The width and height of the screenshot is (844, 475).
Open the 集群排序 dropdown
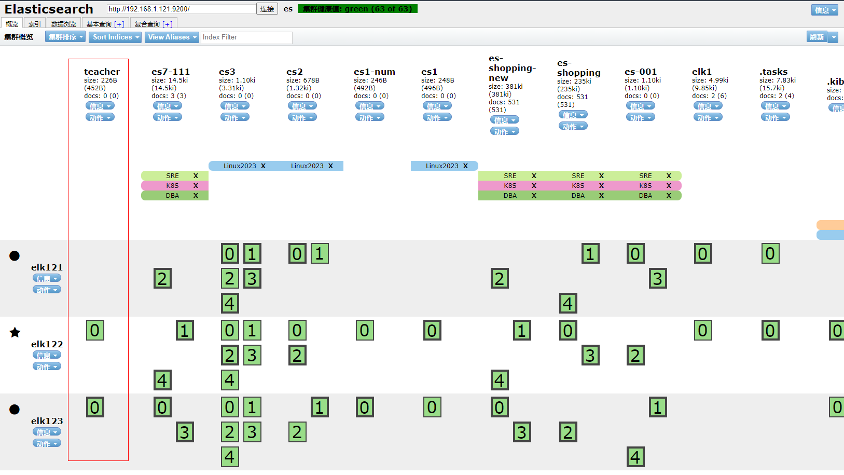[65, 37]
